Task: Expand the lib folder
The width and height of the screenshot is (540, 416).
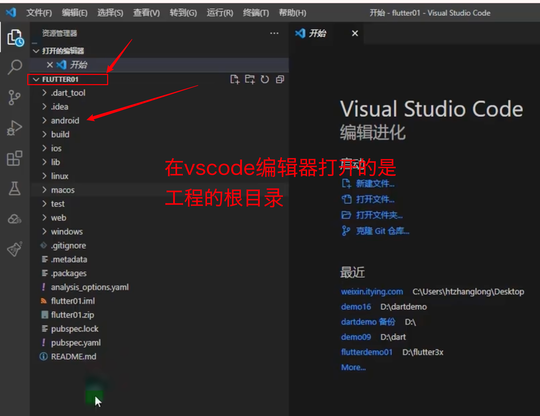Action: click(x=44, y=162)
